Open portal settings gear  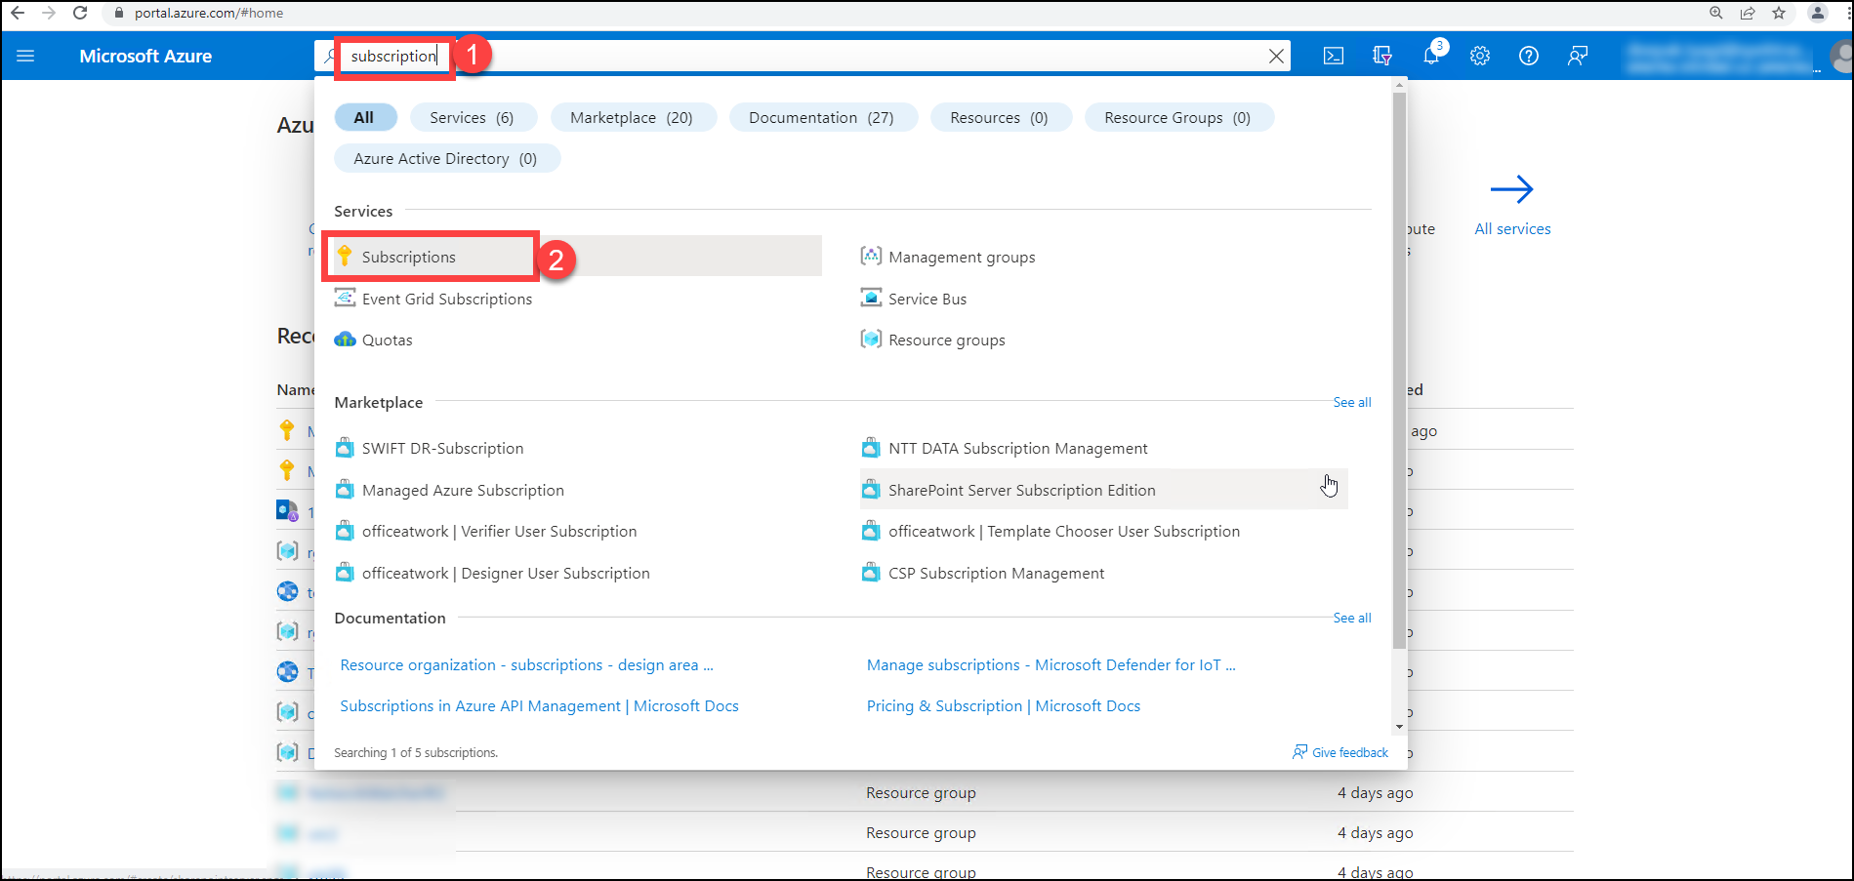point(1480,56)
